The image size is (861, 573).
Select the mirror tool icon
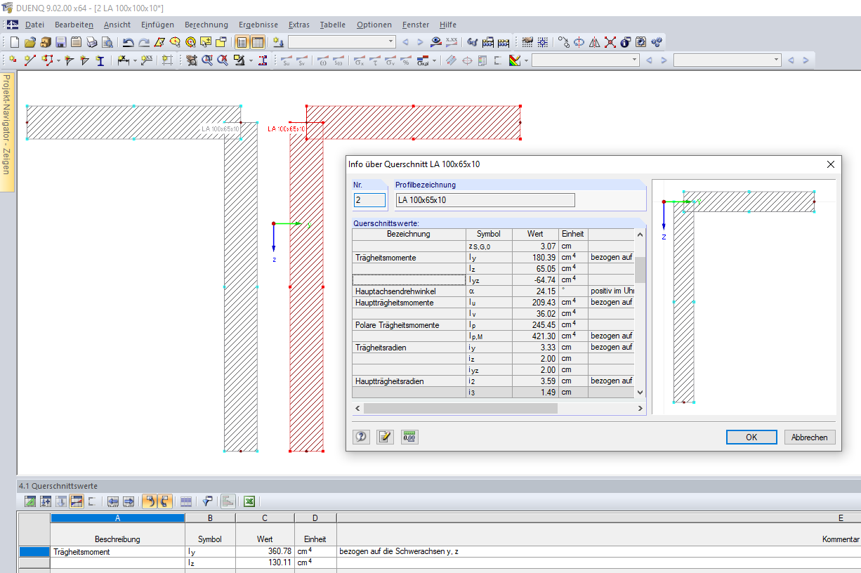pyautogui.click(x=594, y=42)
